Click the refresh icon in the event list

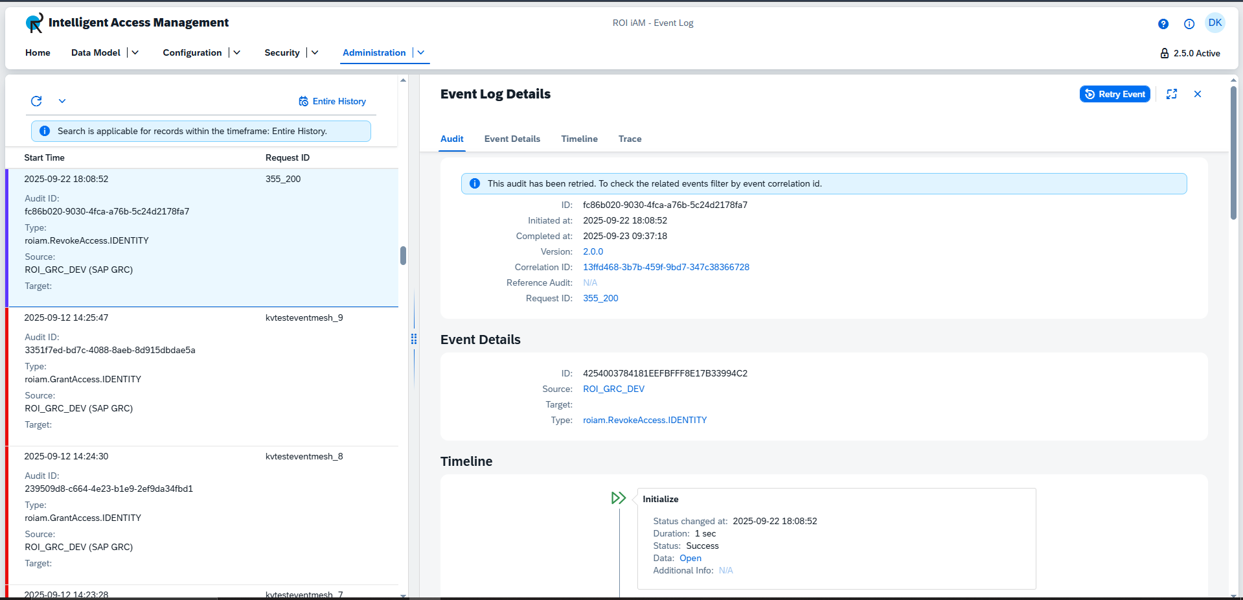[x=36, y=101]
